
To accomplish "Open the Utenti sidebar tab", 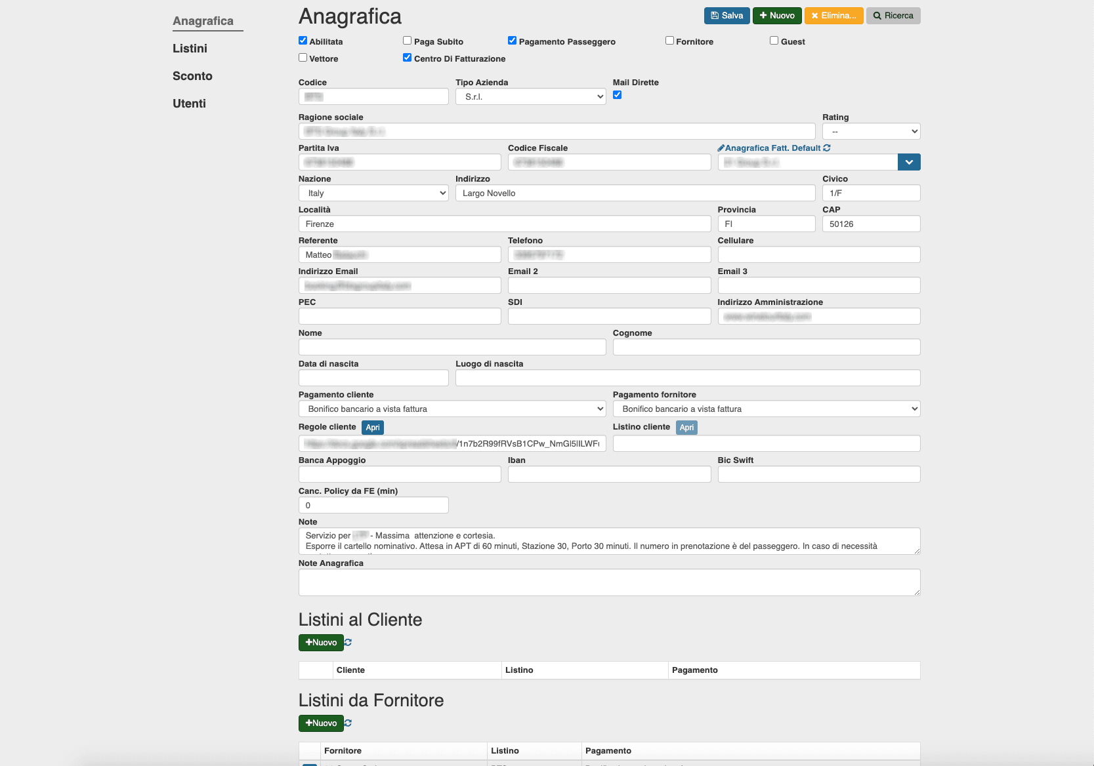I will click(189, 104).
